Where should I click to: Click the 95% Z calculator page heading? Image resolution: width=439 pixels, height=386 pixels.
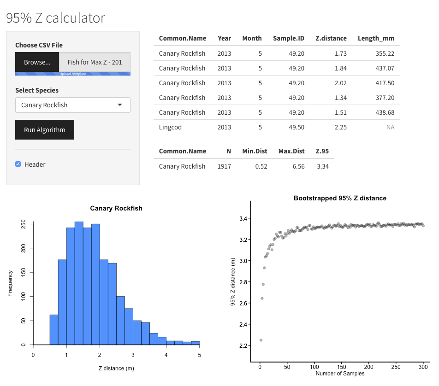click(x=55, y=18)
